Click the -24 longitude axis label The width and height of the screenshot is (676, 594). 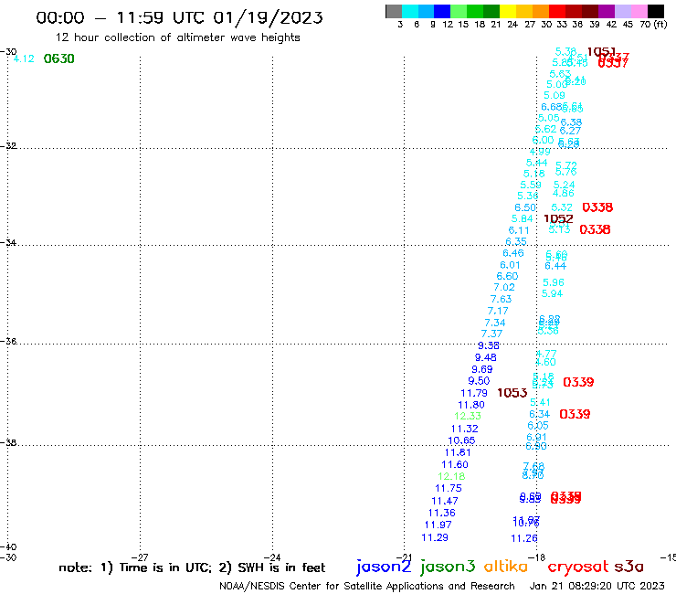[x=271, y=557]
